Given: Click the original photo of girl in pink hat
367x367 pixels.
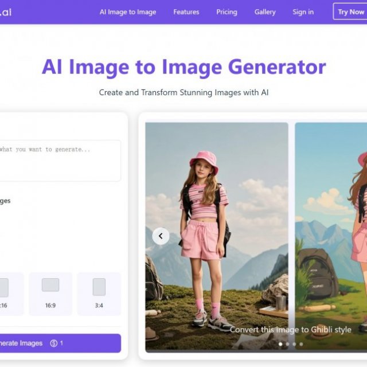Looking at the screenshot, I should coord(217,236).
